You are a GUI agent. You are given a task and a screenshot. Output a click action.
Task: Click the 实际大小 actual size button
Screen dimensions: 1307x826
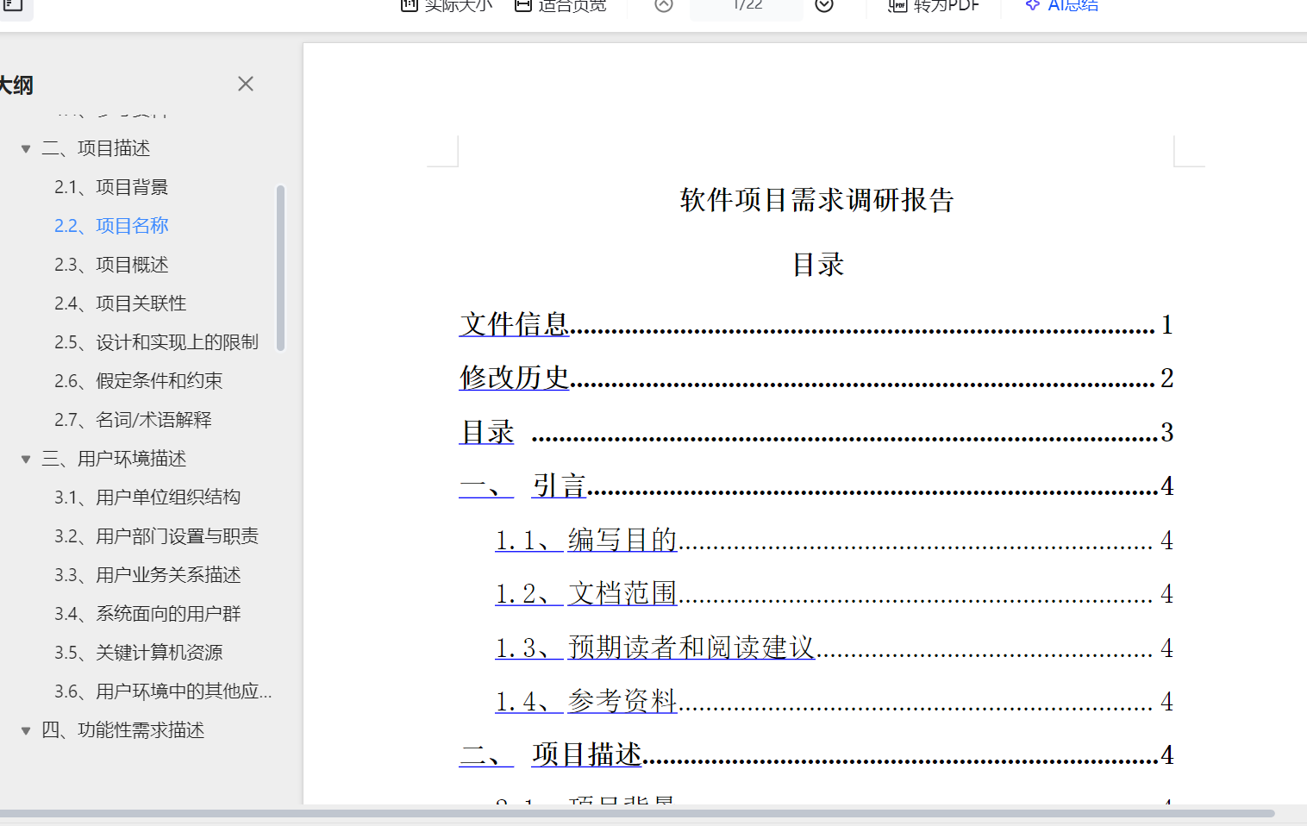pos(447,6)
